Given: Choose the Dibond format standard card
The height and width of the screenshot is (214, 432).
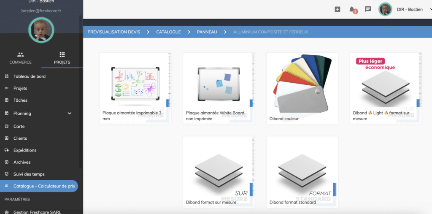Looking at the screenshot, I should tap(302, 172).
